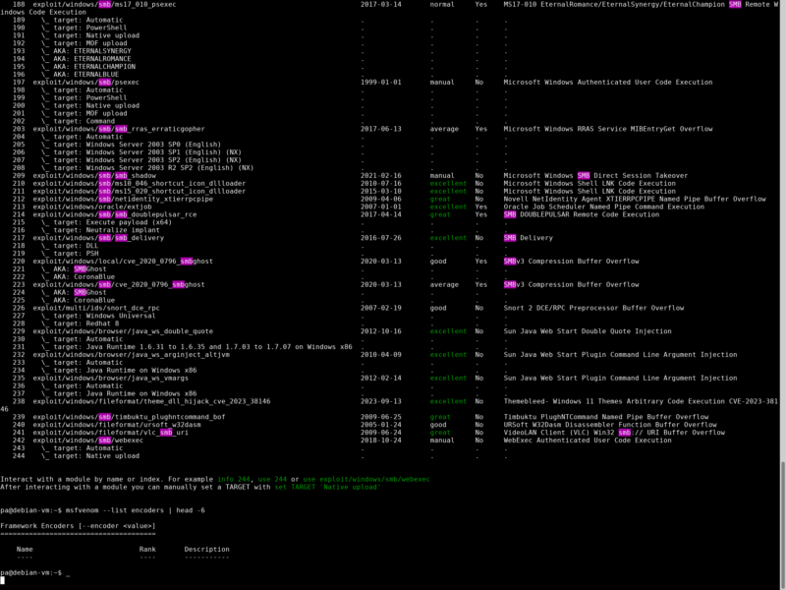Click 'Rank' column header of encoders table
The image size is (786, 590).
147,549
